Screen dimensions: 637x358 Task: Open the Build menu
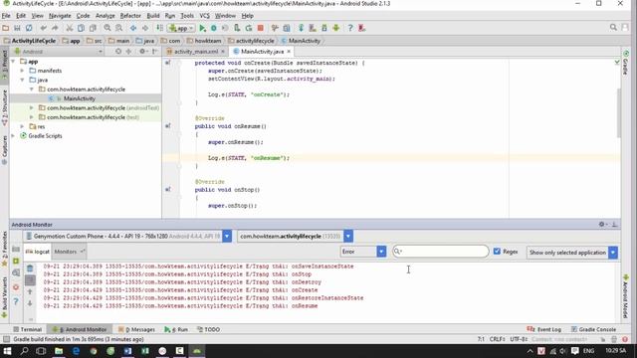point(153,16)
